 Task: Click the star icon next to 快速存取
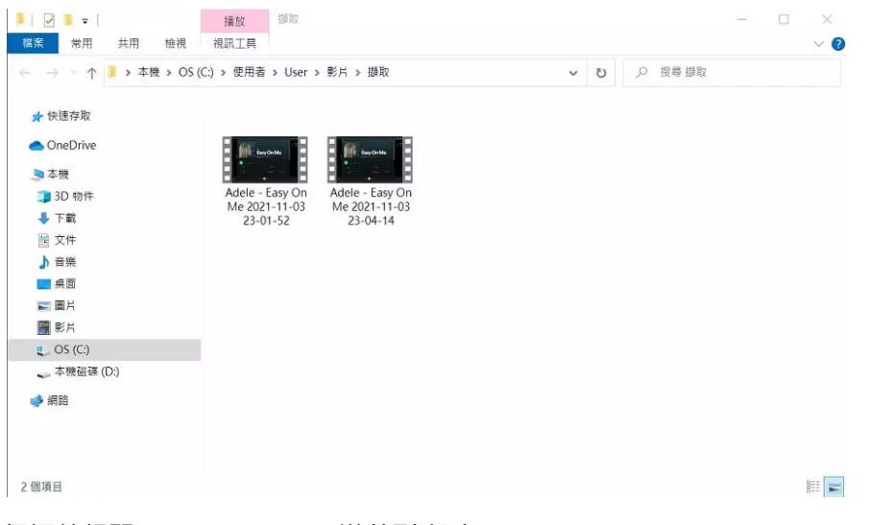[37, 116]
